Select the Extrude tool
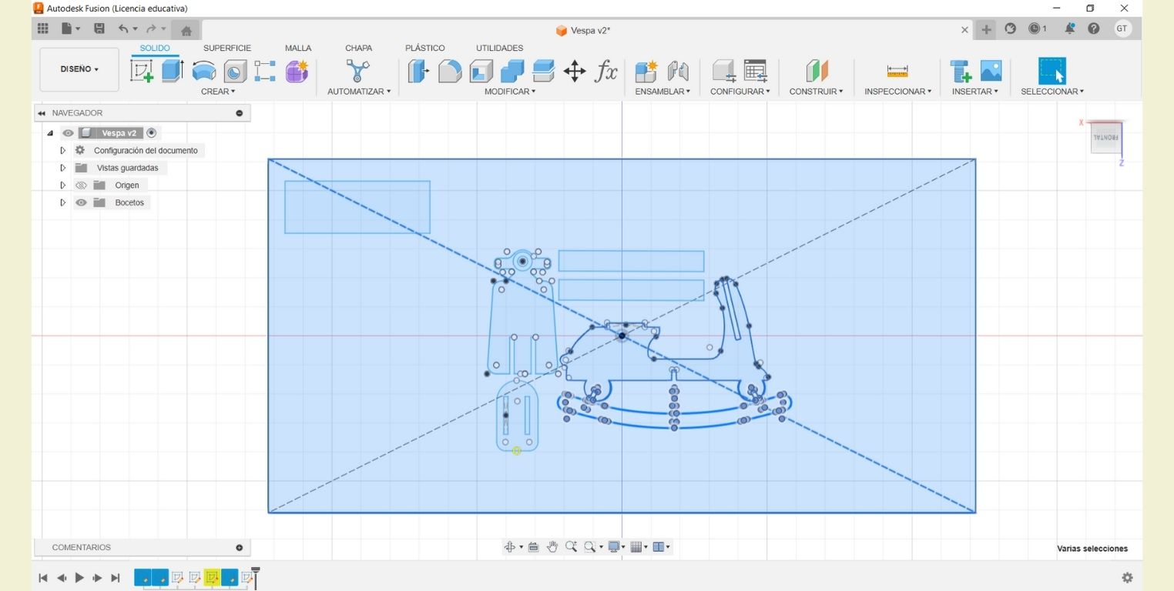The width and height of the screenshot is (1174, 591). coord(173,72)
